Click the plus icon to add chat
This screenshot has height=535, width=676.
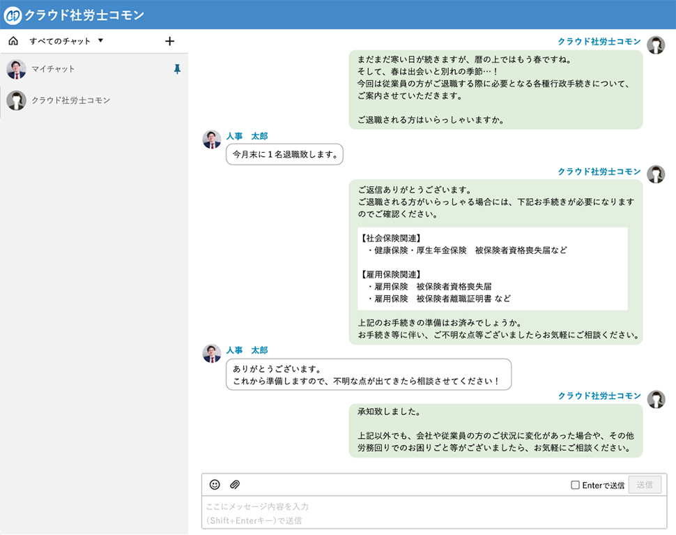click(169, 41)
